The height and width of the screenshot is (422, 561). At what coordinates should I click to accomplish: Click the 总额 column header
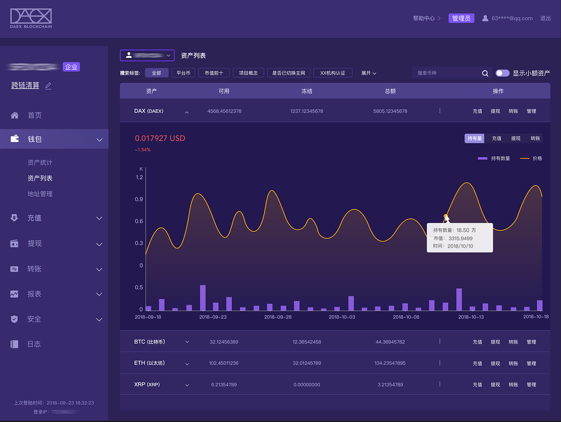tap(390, 91)
